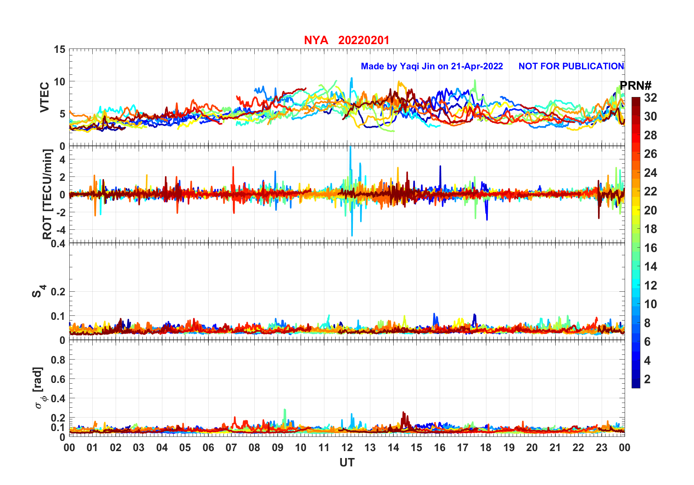Image resolution: width=694 pixels, height=485 pixels.
Task: Click the "32" label on the PRN colorbar
Action: pyautogui.click(x=651, y=98)
